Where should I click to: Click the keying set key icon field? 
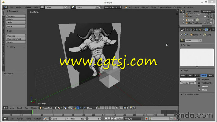[x=159, y=119]
